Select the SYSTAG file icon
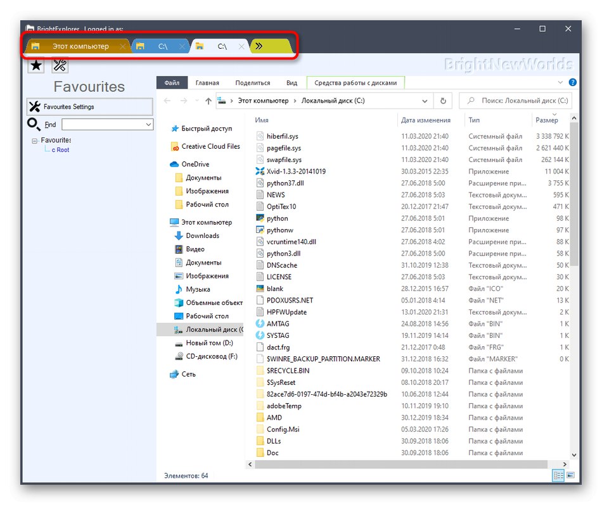The width and height of the screenshot is (602, 505). click(260, 335)
